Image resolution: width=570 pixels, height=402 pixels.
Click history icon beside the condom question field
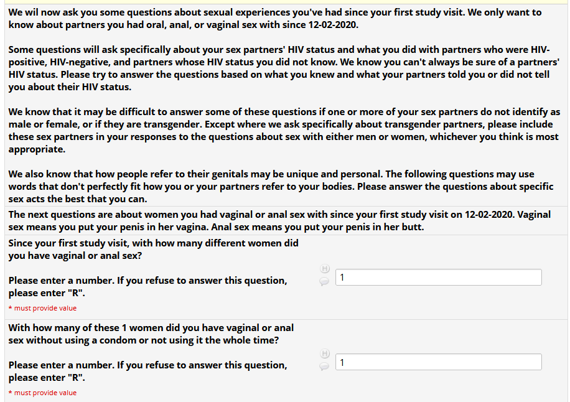coord(324,353)
